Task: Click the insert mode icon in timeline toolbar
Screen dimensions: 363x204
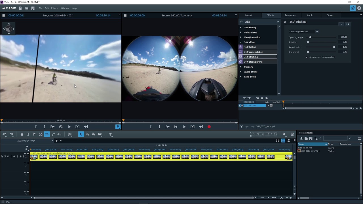Action: pyautogui.click(x=70, y=134)
